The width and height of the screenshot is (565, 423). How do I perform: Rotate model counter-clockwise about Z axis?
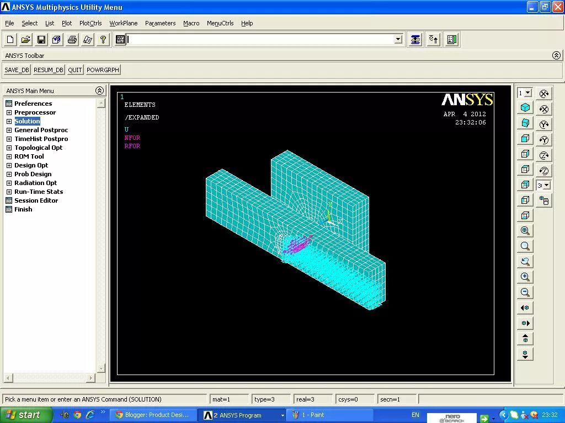(x=544, y=171)
